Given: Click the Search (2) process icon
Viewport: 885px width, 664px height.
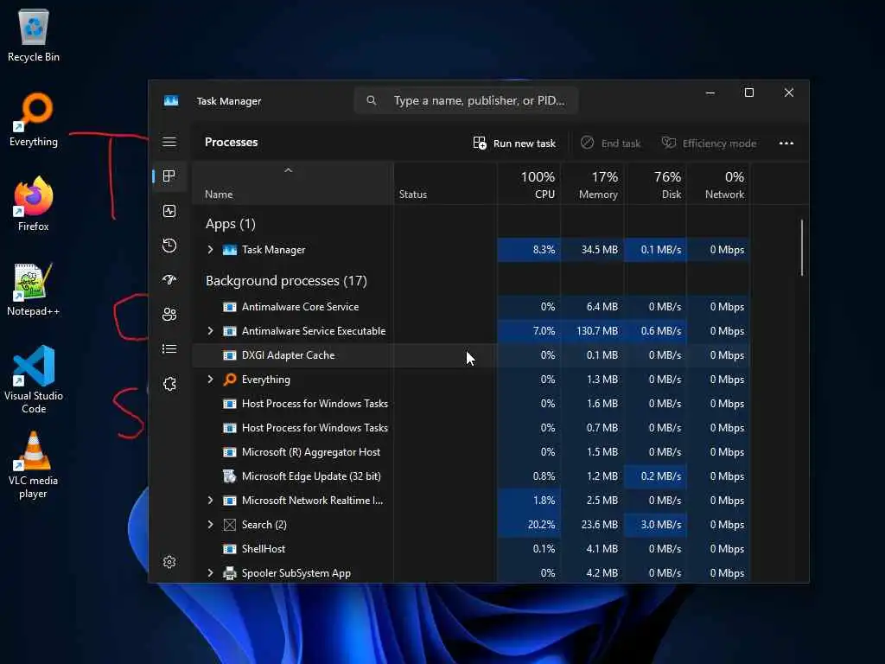Looking at the screenshot, I should point(230,525).
